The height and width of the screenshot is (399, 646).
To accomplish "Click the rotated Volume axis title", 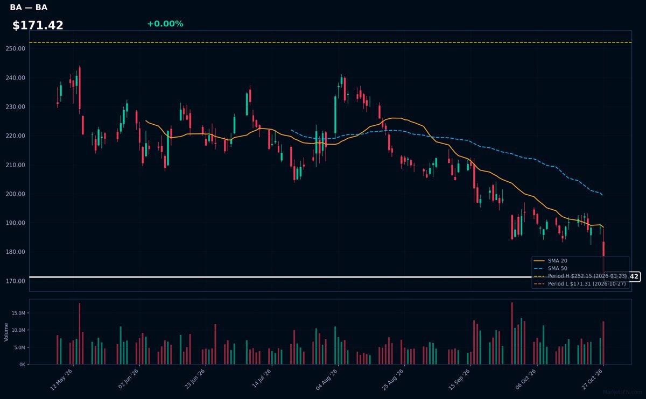I will coord(6,332).
